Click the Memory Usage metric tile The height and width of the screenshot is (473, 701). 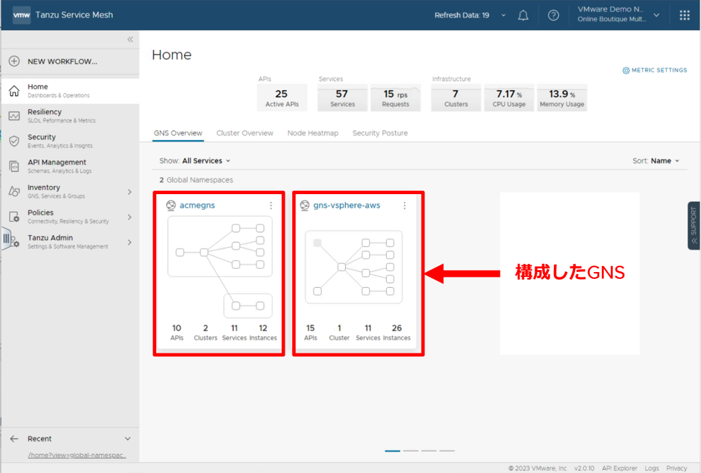(x=561, y=98)
